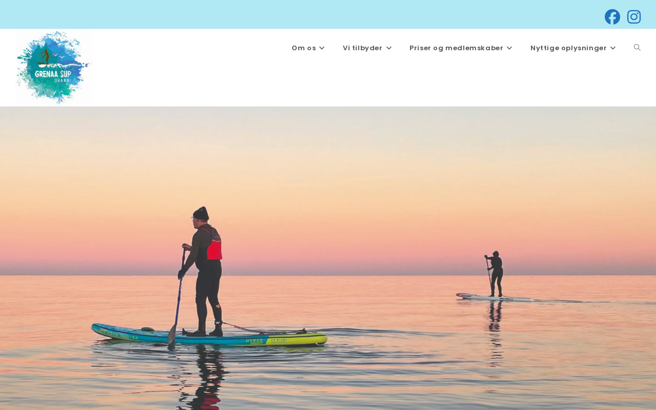Select Nyttige oplysninger menu text
The height and width of the screenshot is (410, 656).
pyautogui.click(x=568, y=48)
